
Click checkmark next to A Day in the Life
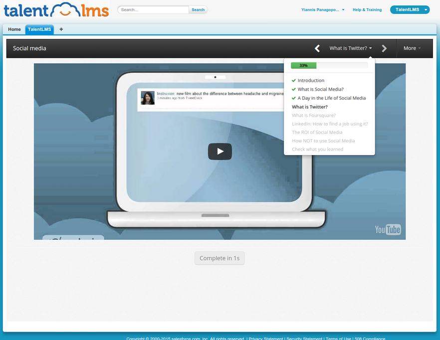[293, 98]
